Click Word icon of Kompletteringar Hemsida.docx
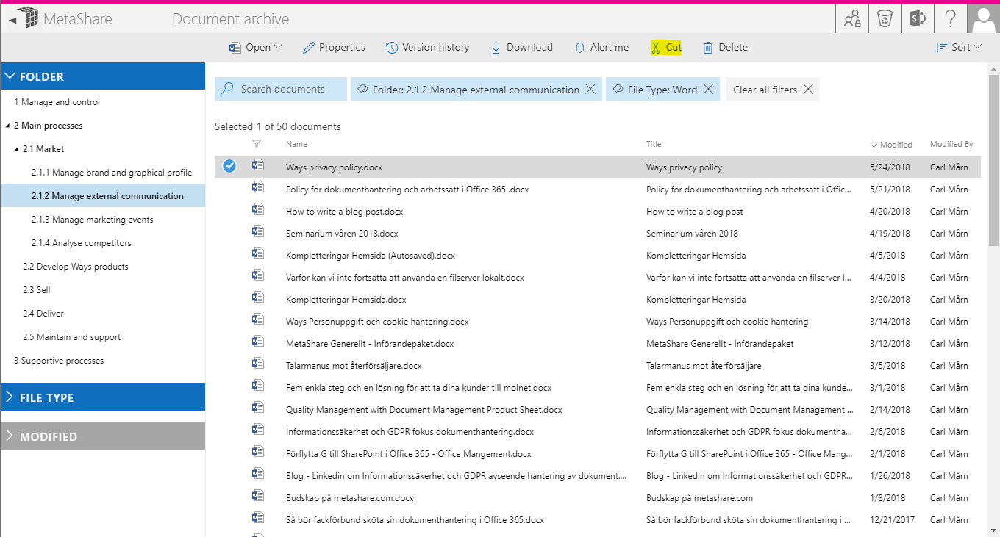The width and height of the screenshot is (1000, 537). [x=257, y=298]
